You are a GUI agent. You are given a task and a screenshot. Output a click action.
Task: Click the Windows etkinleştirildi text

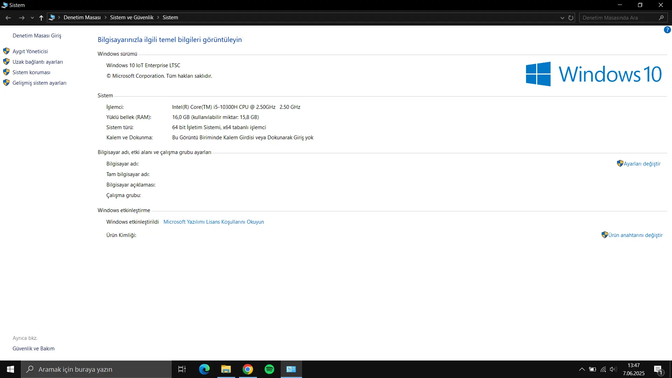pyautogui.click(x=132, y=222)
